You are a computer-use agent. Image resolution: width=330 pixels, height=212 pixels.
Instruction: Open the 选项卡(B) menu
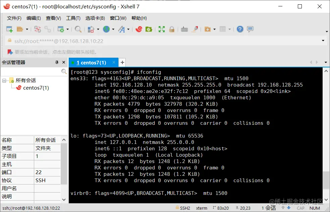95,18
